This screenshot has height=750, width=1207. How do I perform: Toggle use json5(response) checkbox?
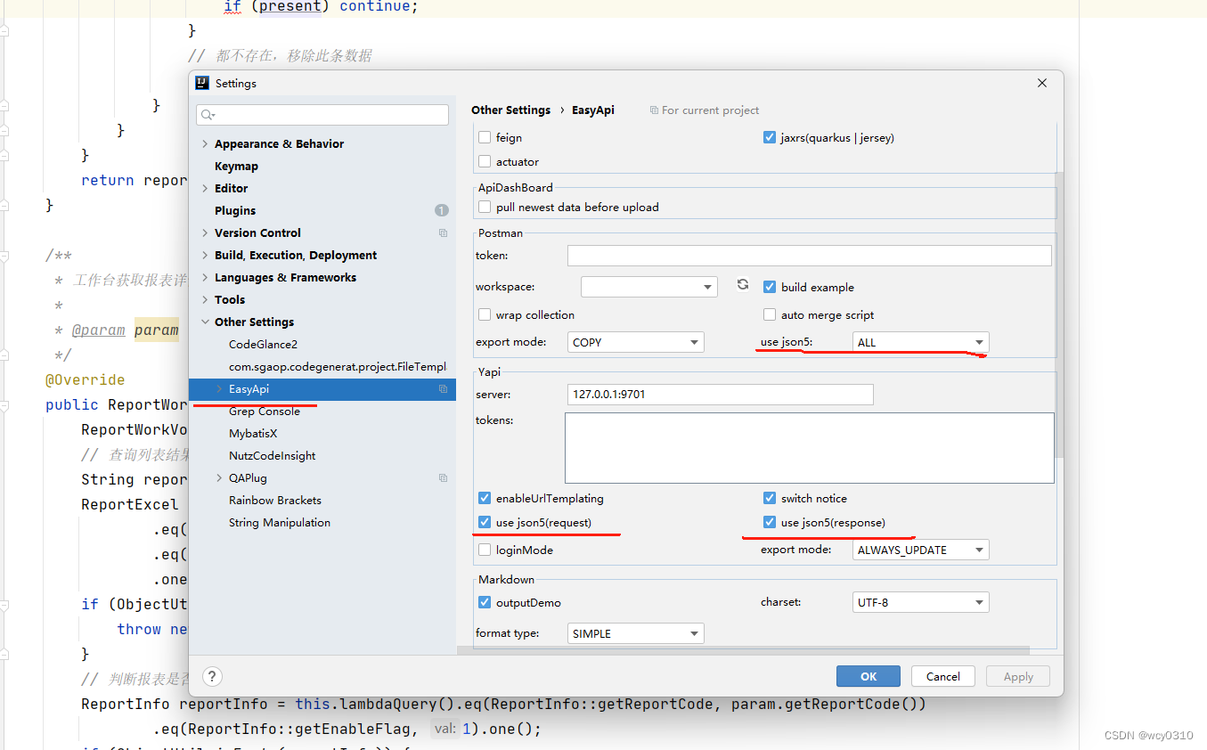coord(770,523)
